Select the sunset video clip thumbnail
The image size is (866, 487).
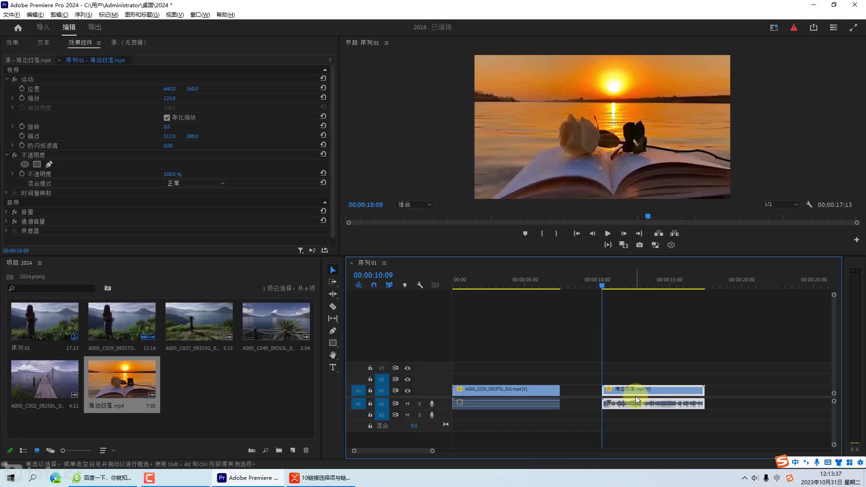point(122,379)
